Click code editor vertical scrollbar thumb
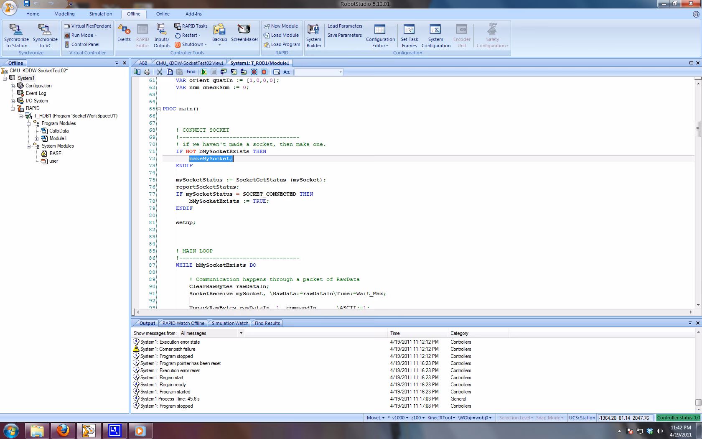The height and width of the screenshot is (439, 702). (x=698, y=129)
